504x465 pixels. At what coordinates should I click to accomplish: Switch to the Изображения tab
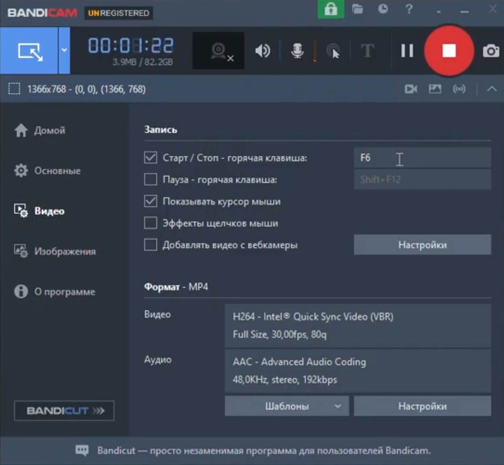coord(55,251)
